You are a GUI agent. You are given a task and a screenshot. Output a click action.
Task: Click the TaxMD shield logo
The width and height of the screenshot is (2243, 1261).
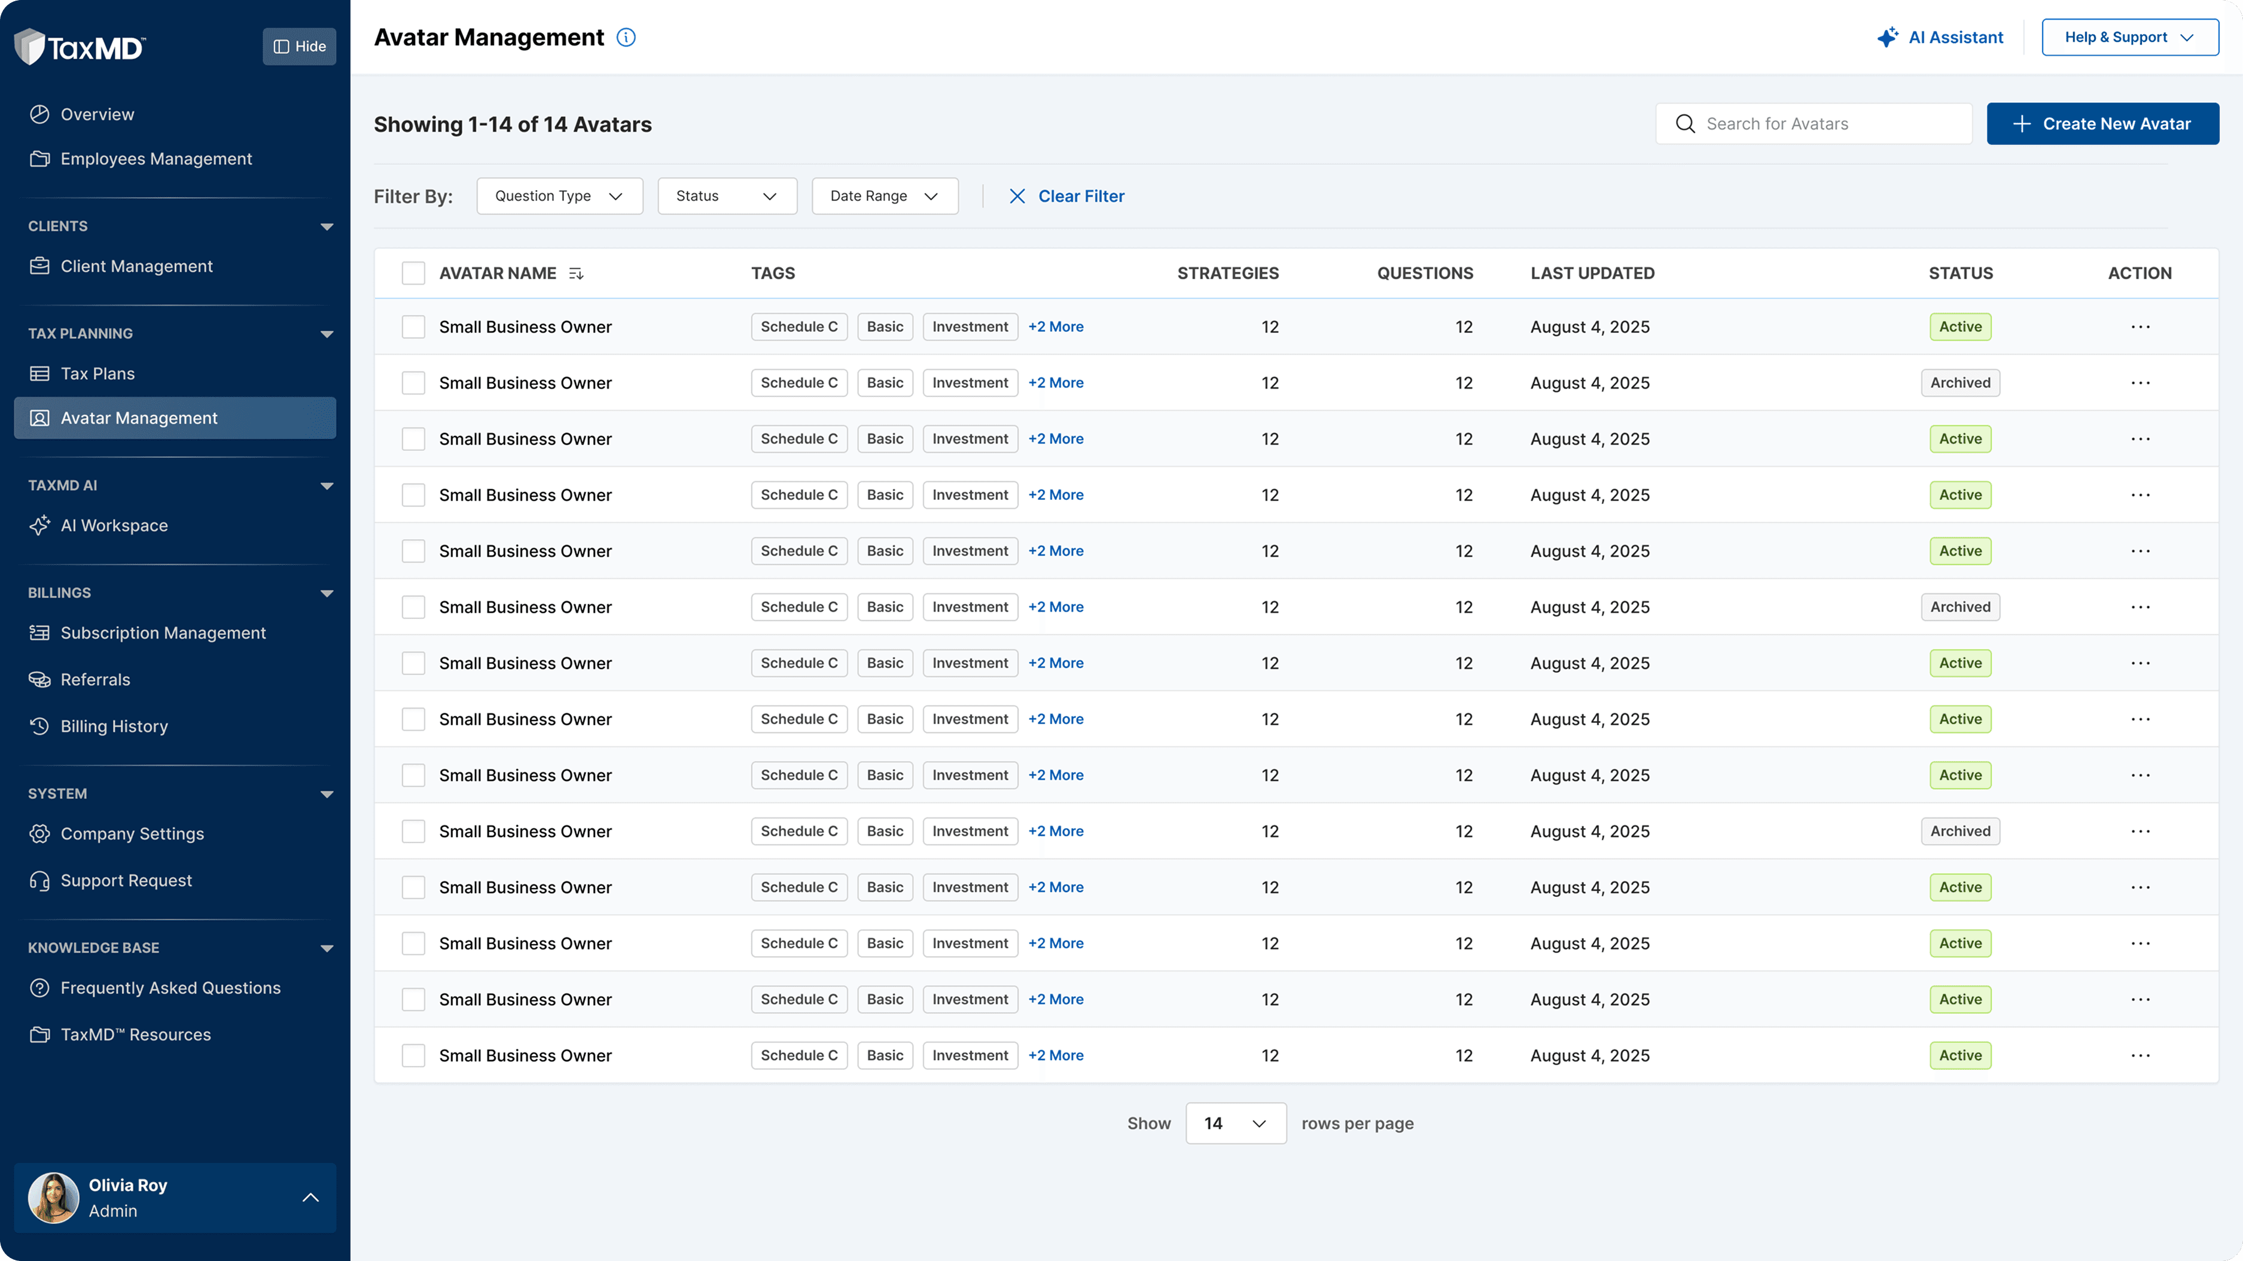pos(29,47)
